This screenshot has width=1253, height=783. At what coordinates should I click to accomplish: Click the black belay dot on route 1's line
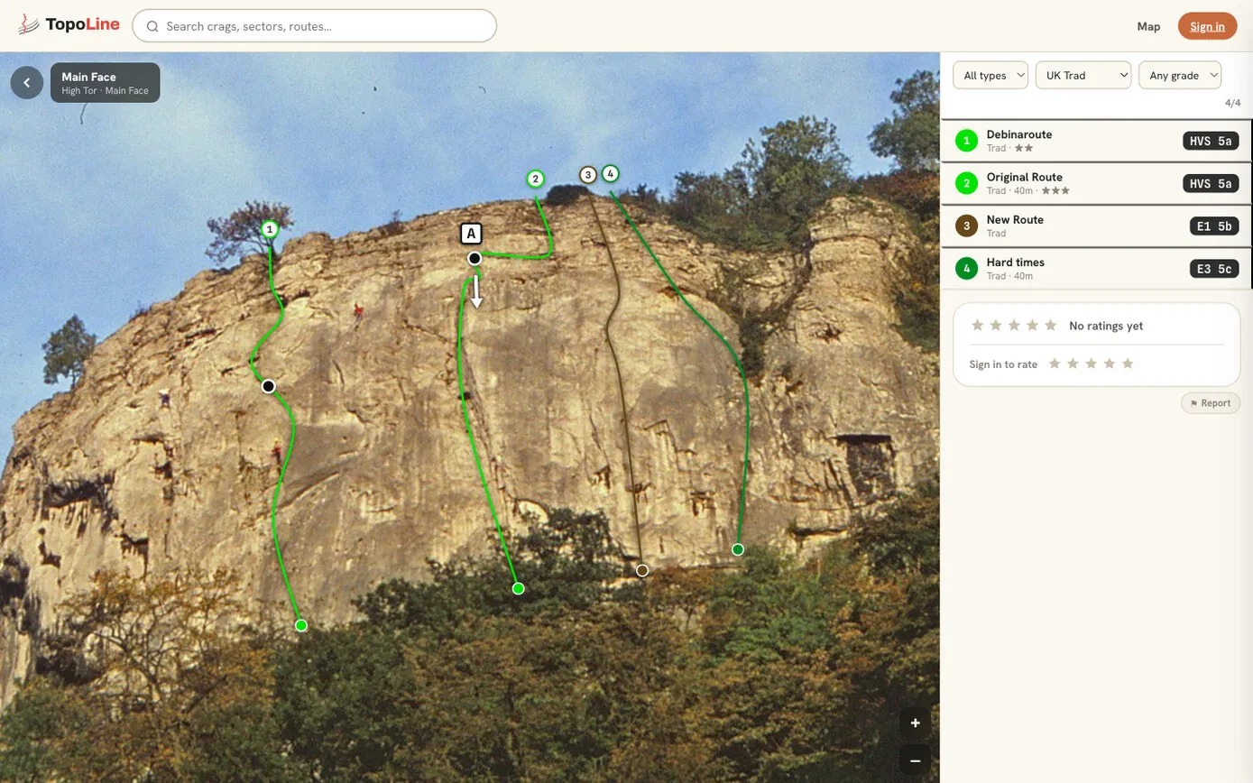(x=268, y=386)
